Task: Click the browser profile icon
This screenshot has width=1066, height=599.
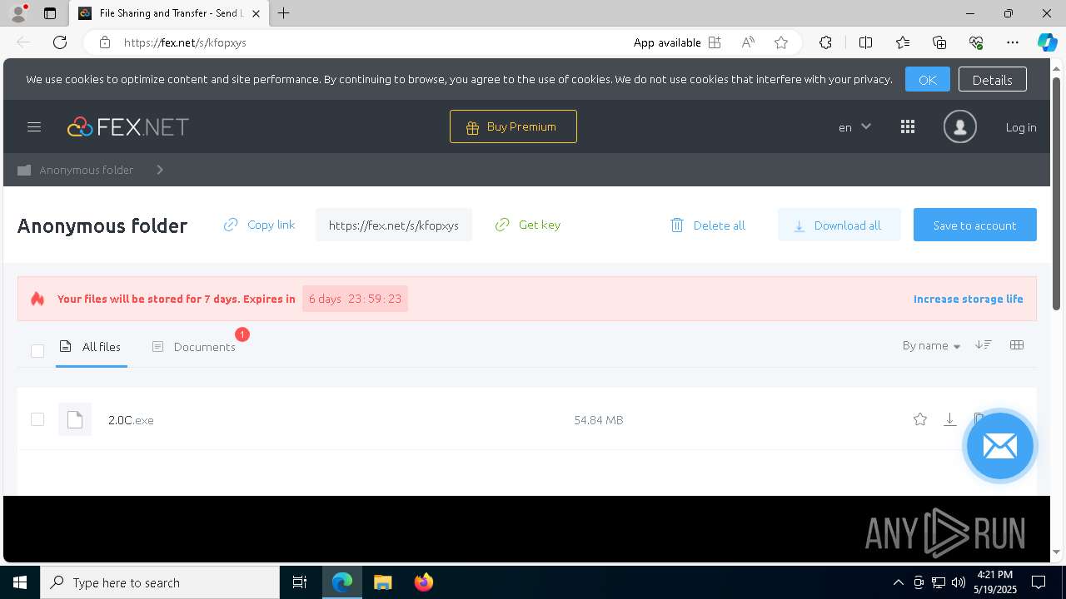Action: [x=18, y=13]
